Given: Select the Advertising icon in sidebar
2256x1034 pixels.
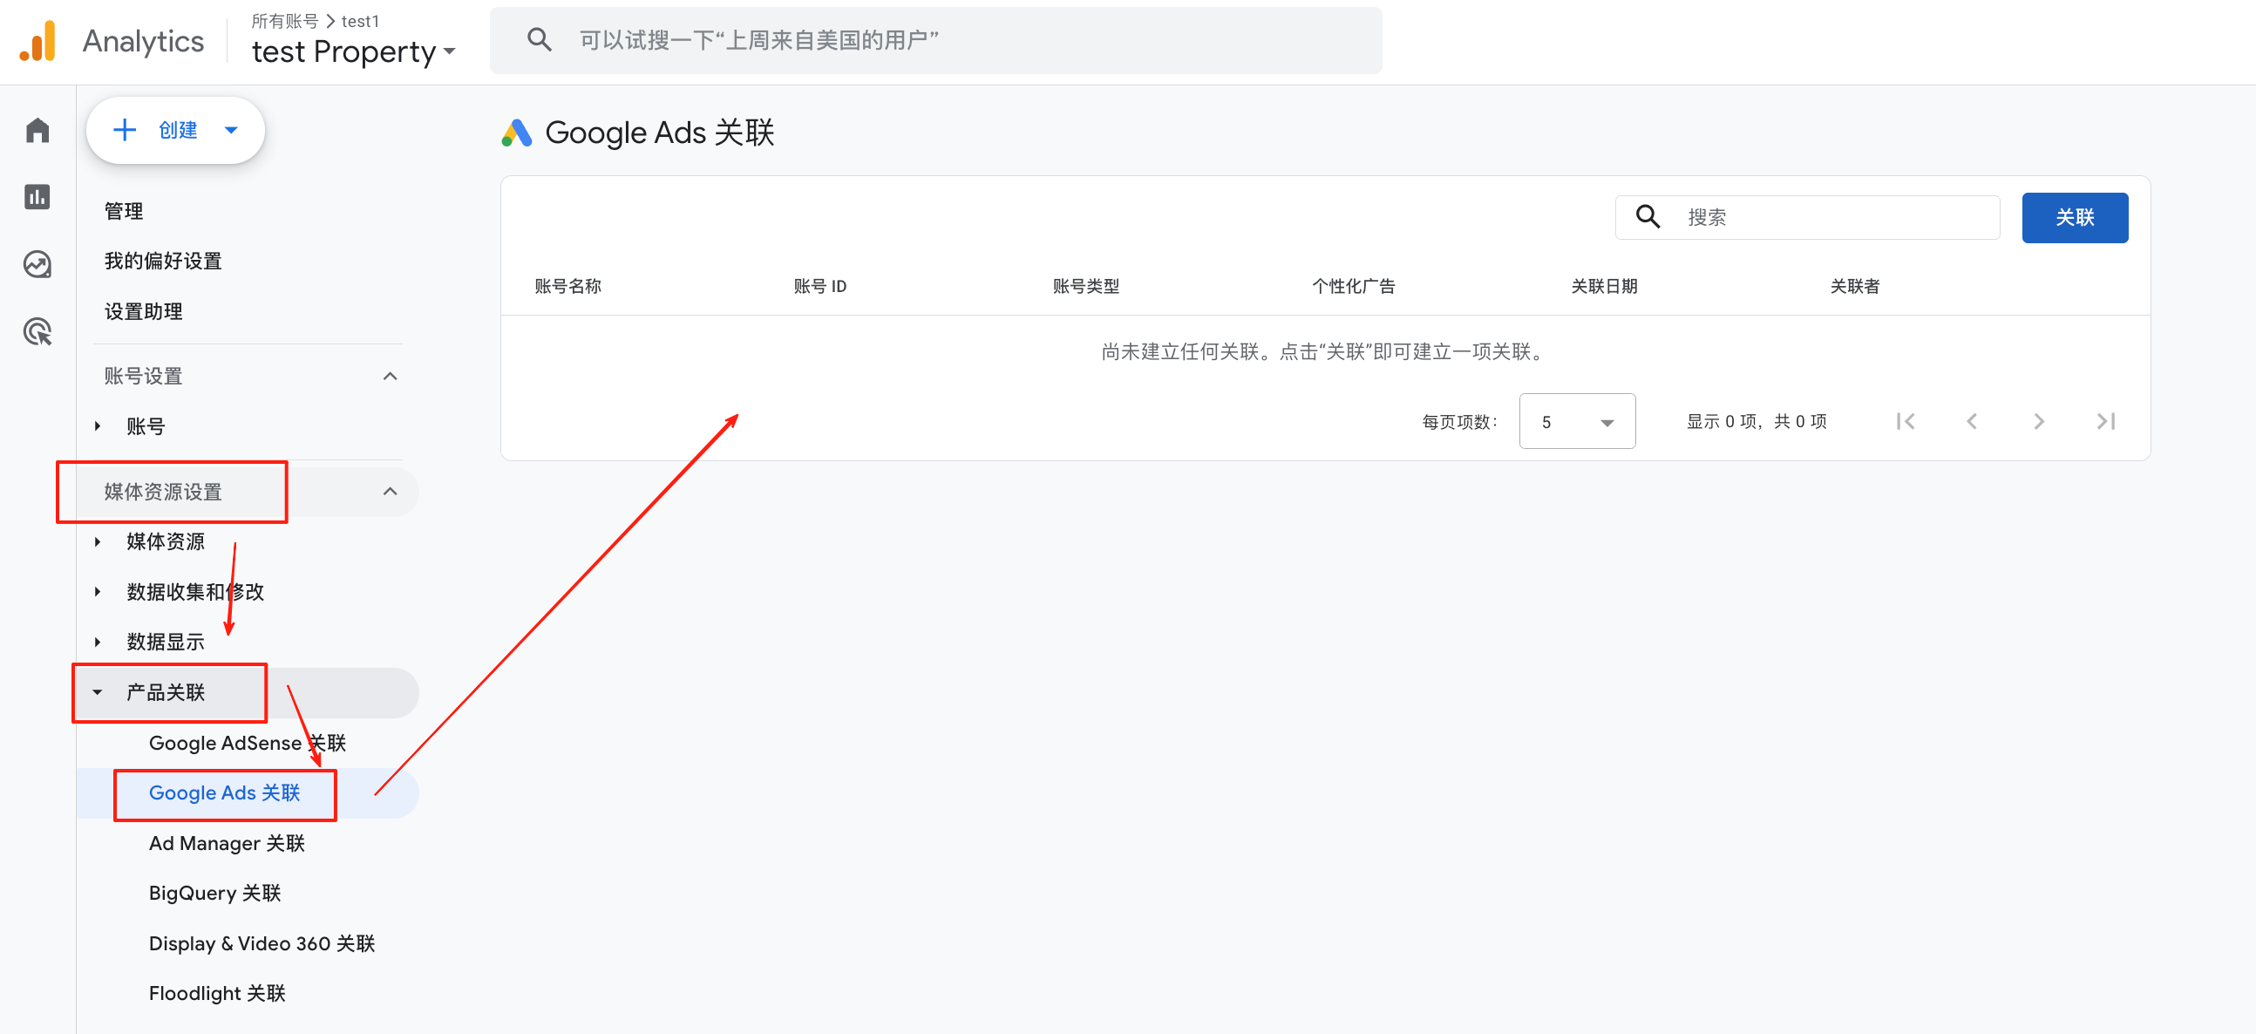Looking at the screenshot, I should 37,332.
